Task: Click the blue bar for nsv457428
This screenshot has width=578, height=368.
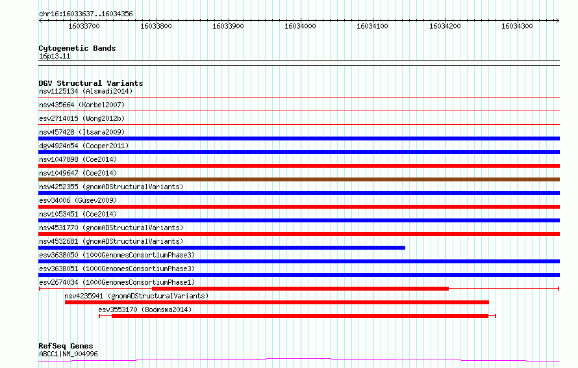Action: coord(299,138)
